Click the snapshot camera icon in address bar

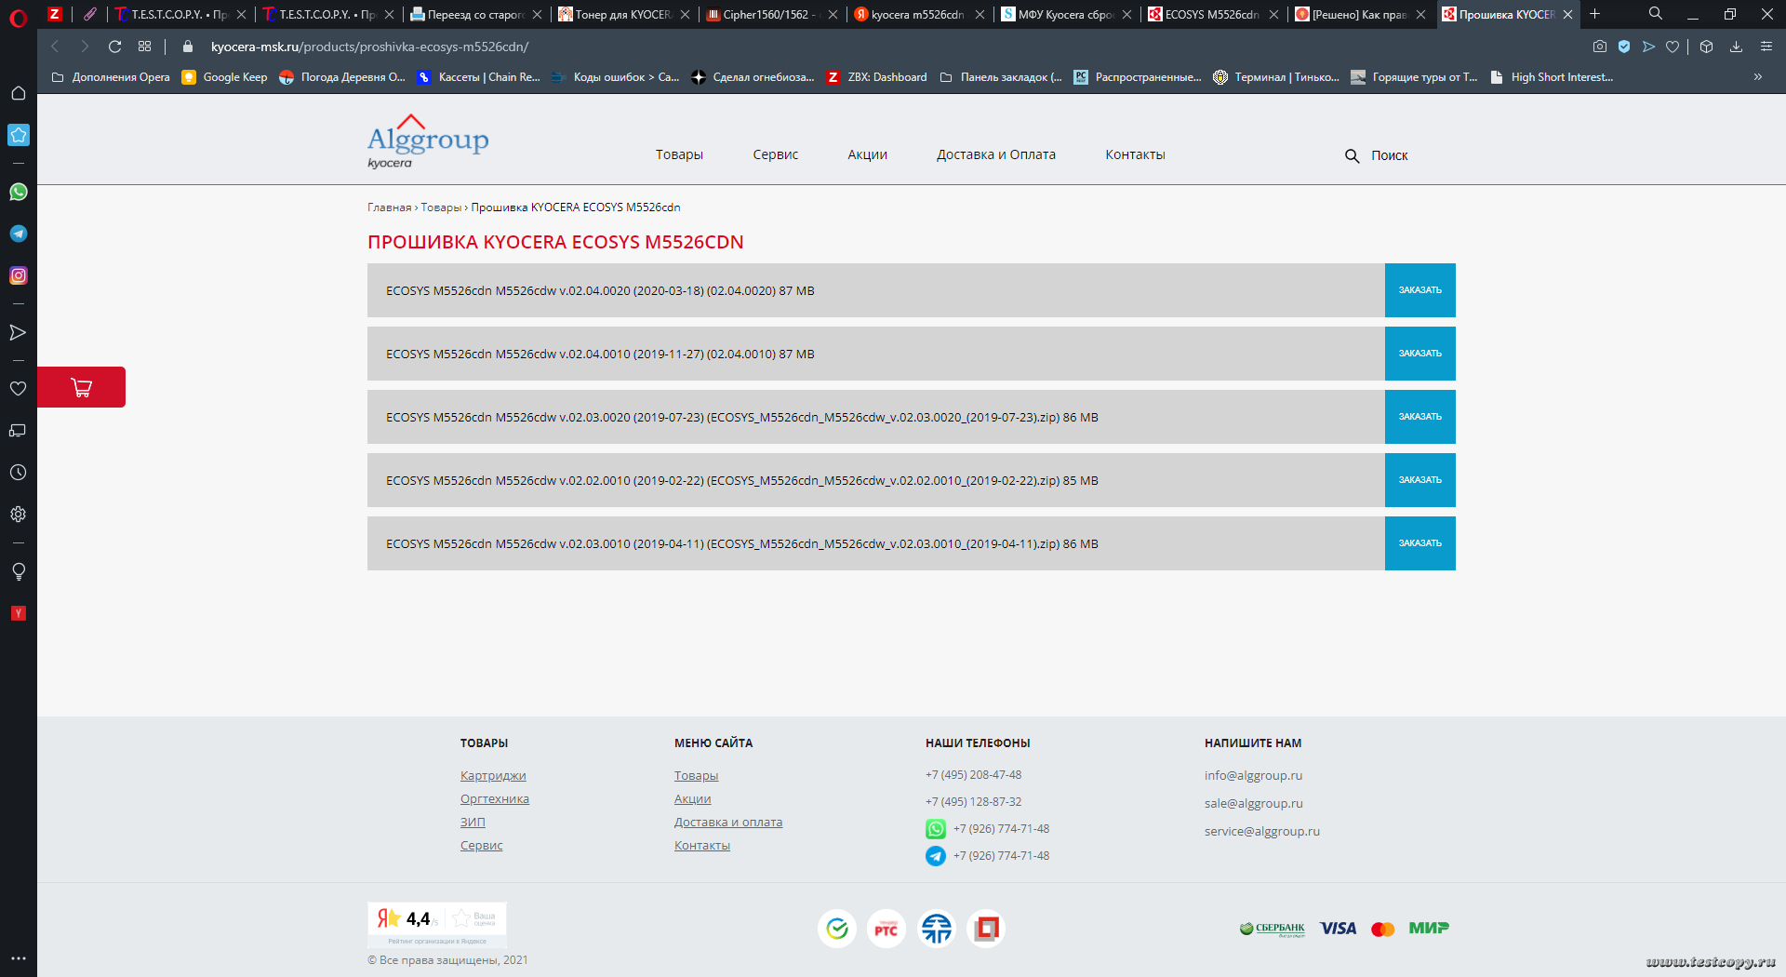pyautogui.click(x=1599, y=47)
